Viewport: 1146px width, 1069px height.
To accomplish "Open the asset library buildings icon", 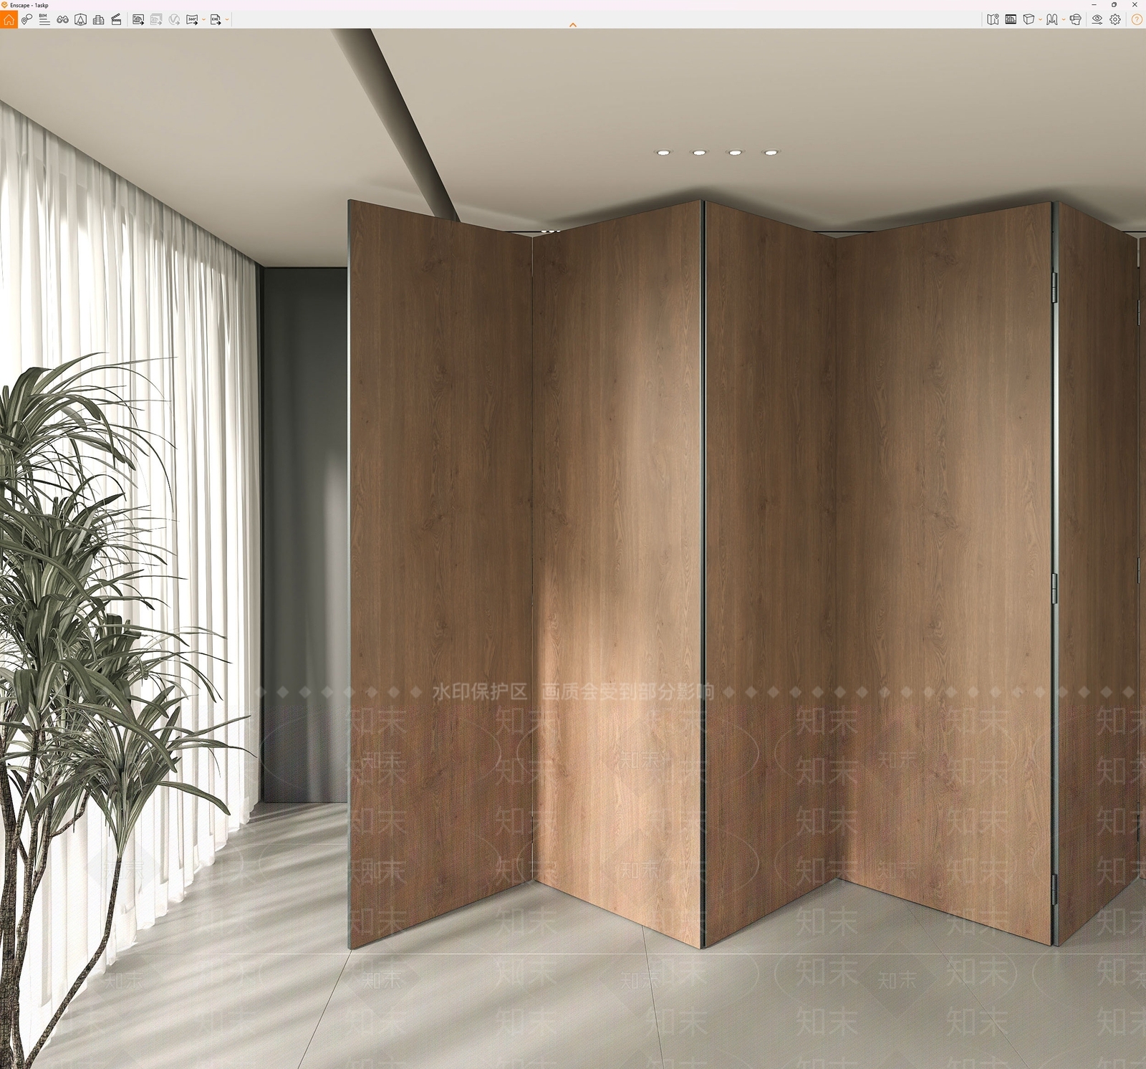I will (x=99, y=19).
